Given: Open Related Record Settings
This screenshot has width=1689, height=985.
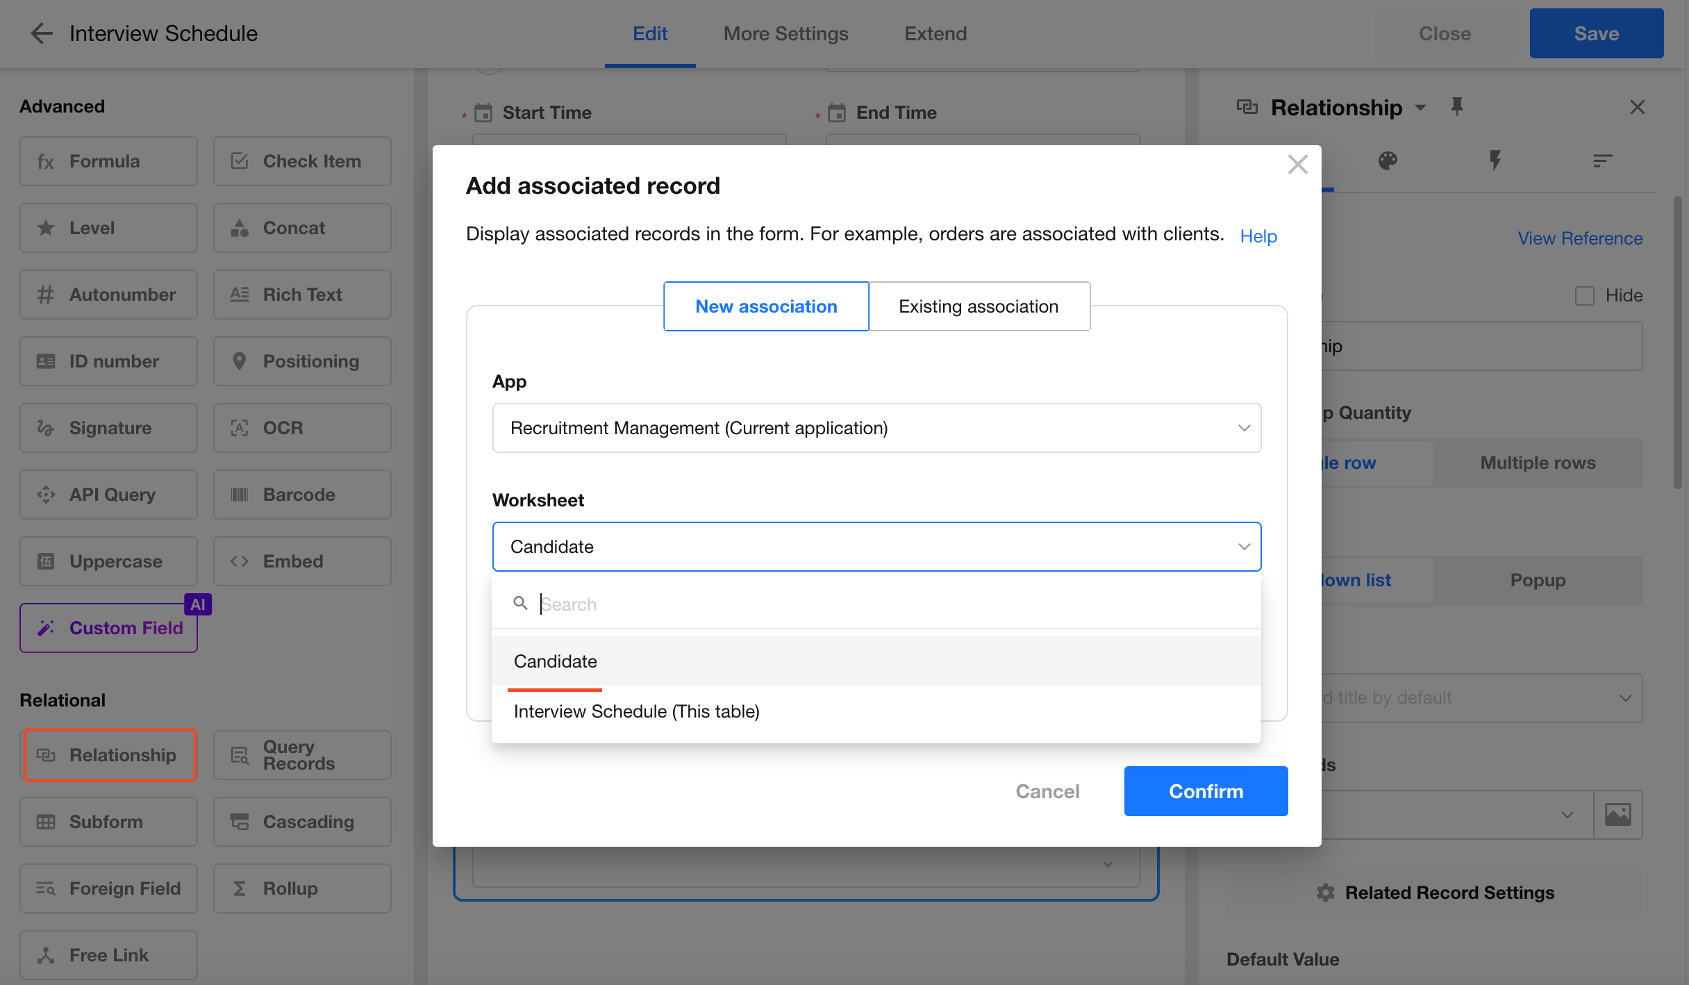Looking at the screenshot, I should [1434, 893].
